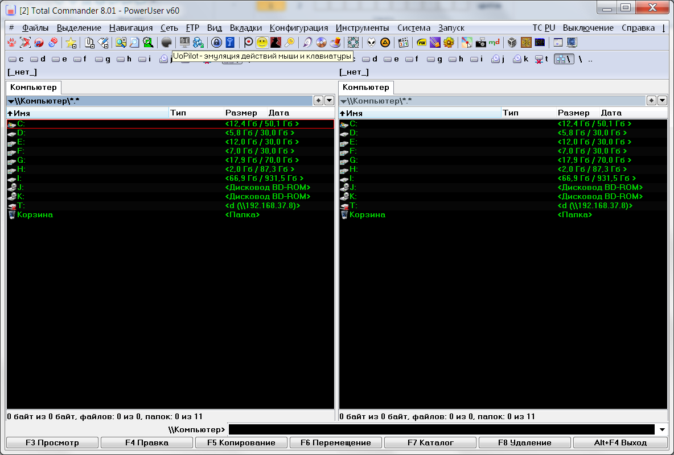Screen dimensions: 674x455
Task: Click the red paw icon in toolbar
Action: tap(12, 42)
